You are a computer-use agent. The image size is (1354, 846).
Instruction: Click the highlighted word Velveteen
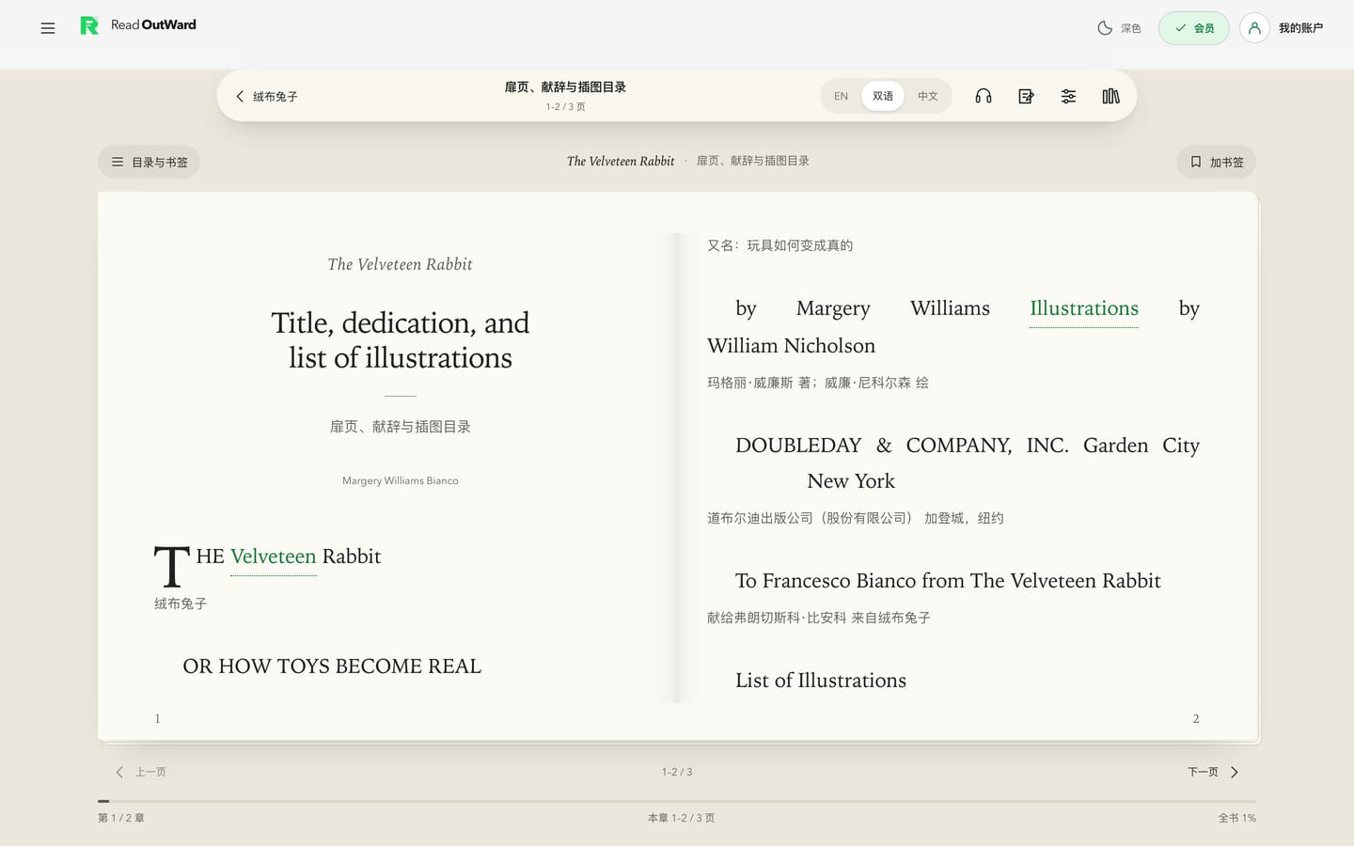274,556
